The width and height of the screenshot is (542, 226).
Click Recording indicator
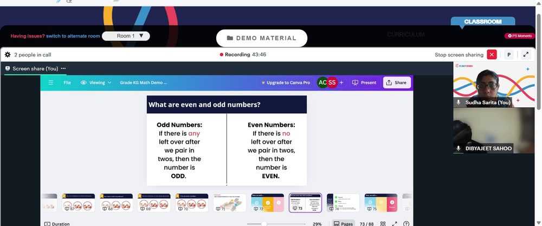pos(243,55)
